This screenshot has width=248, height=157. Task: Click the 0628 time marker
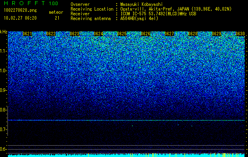[193, 34]
